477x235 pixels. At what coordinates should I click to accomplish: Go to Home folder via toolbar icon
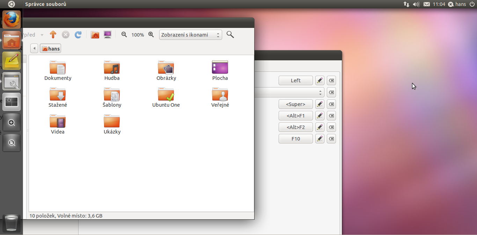pos(95,35)
